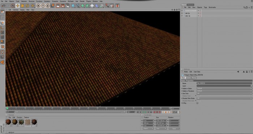Open the MoGraph menu

click(x=71, y=1)
